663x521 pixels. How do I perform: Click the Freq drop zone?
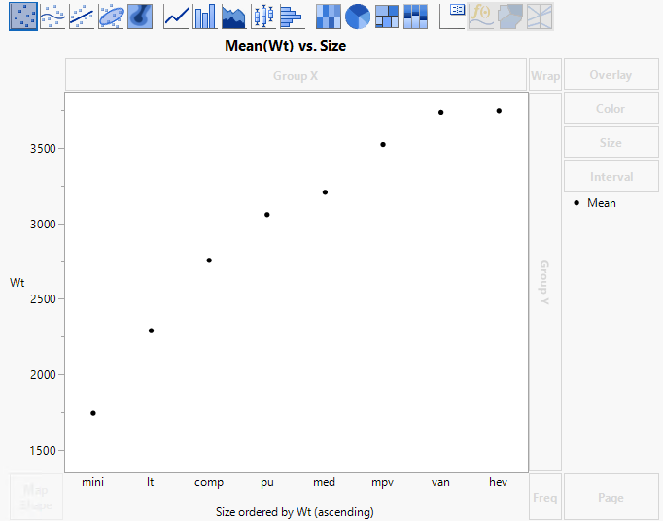(545, 498)
